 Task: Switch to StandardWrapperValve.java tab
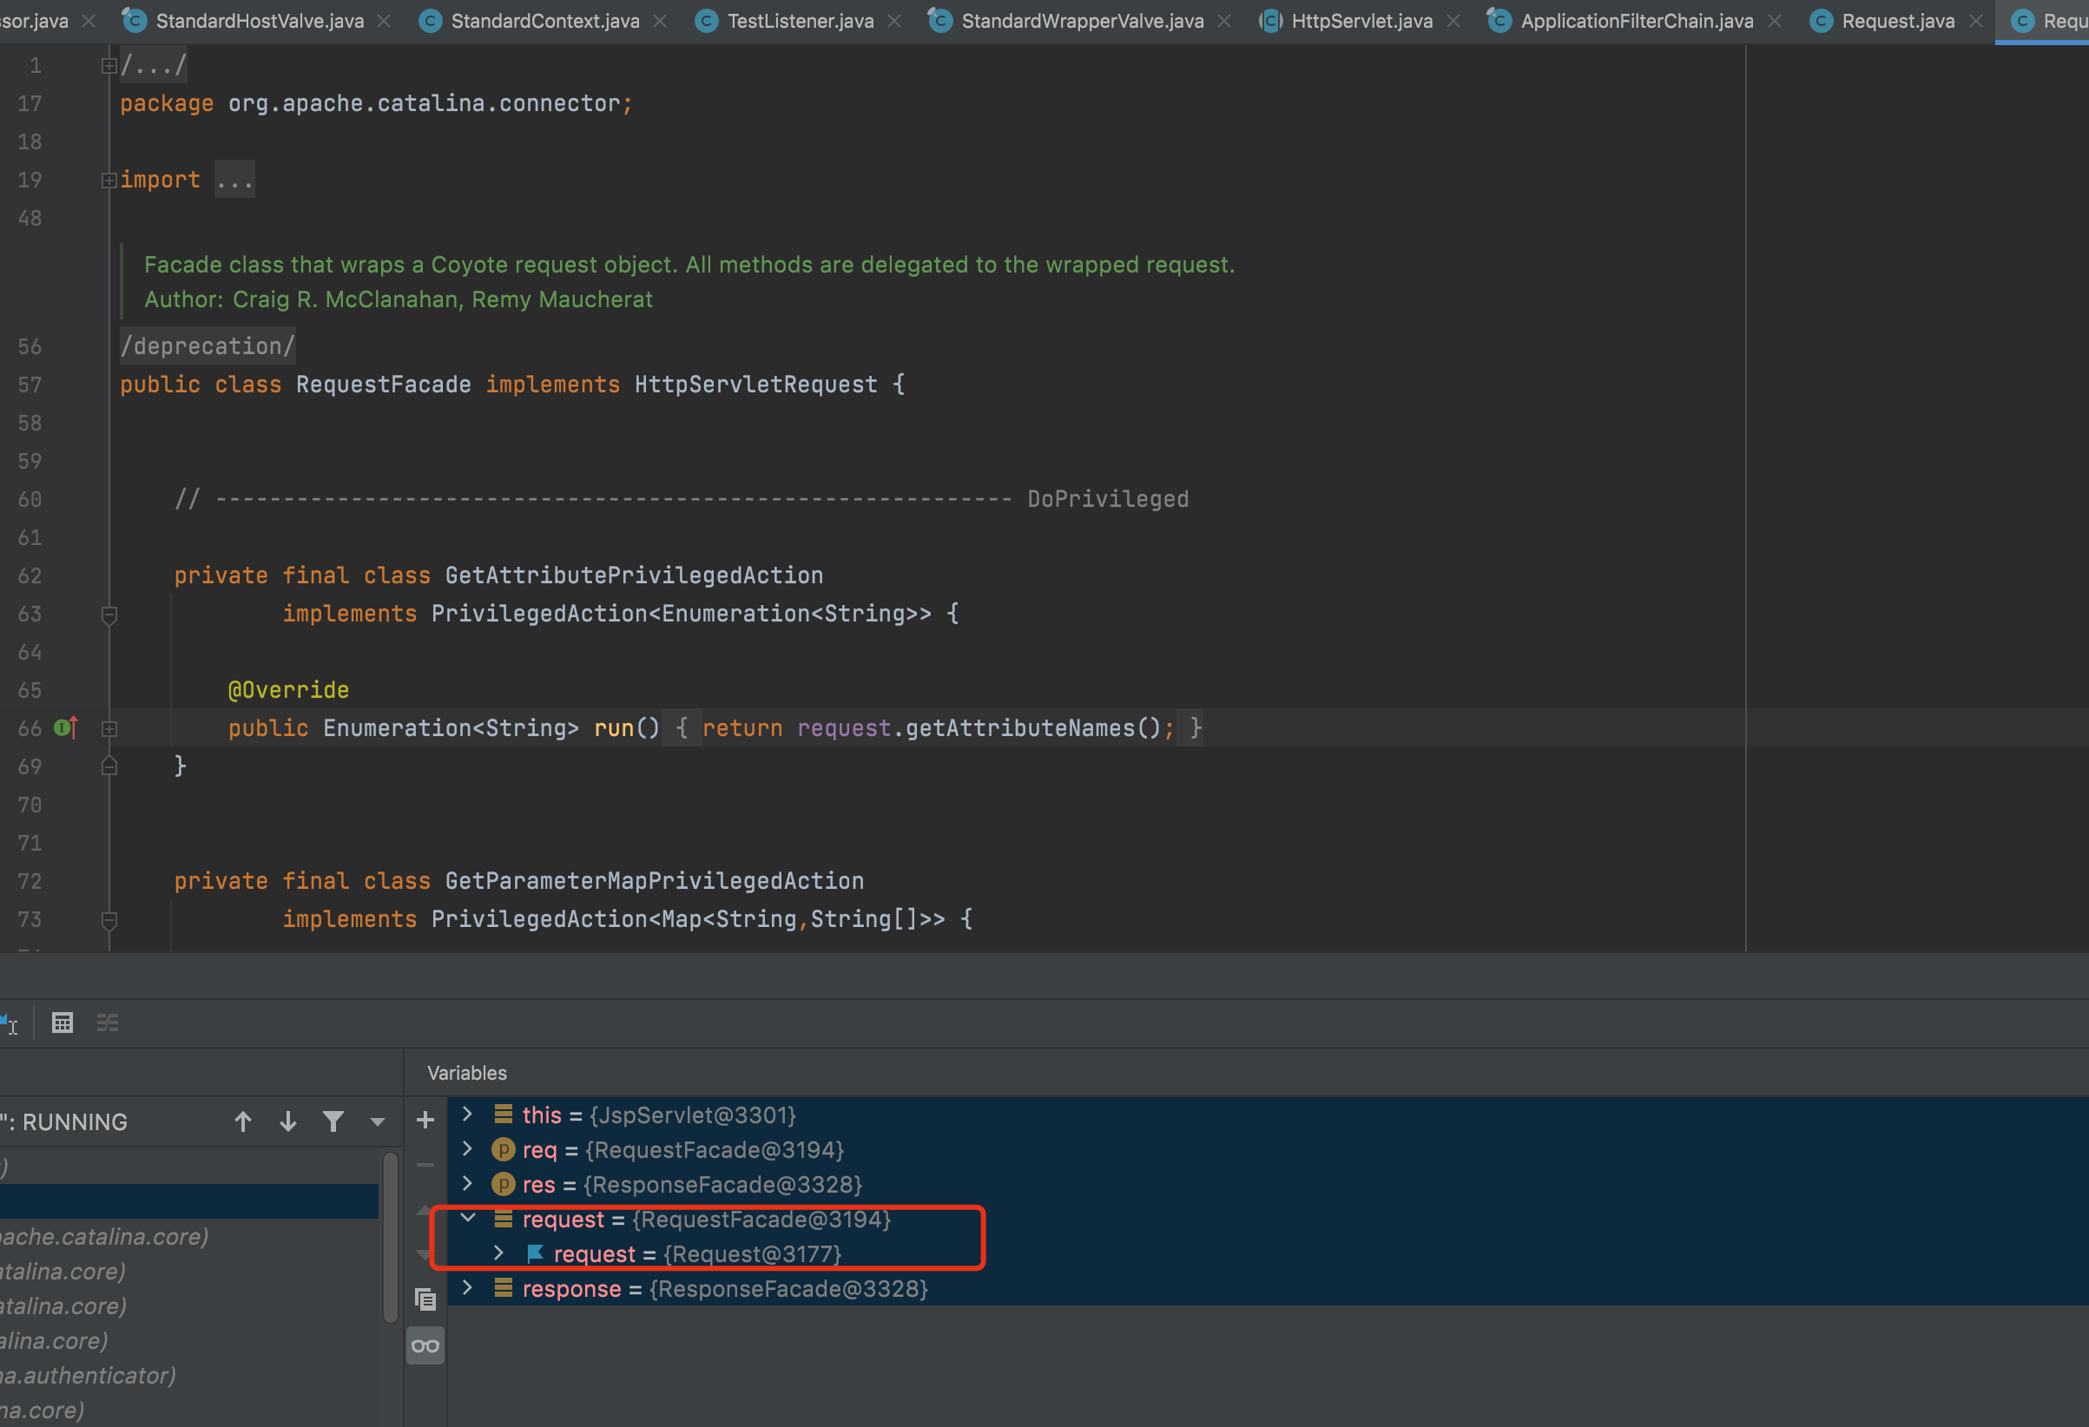[1082, 21]
